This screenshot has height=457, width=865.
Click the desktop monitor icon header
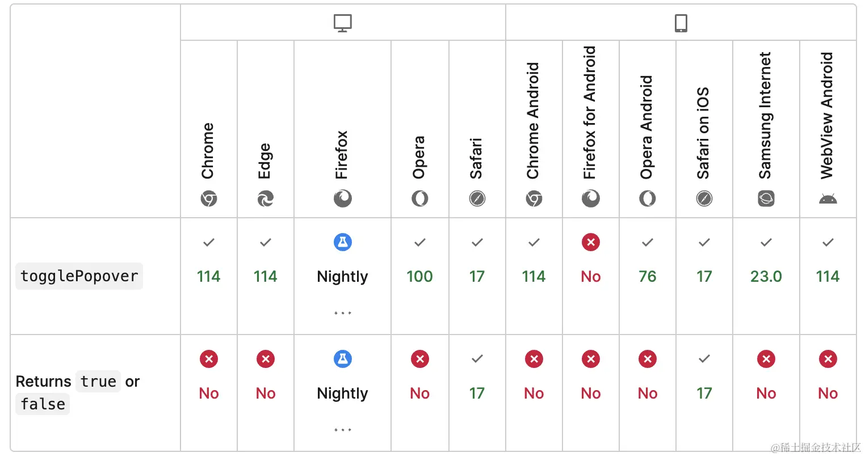[x=343, y=23]
